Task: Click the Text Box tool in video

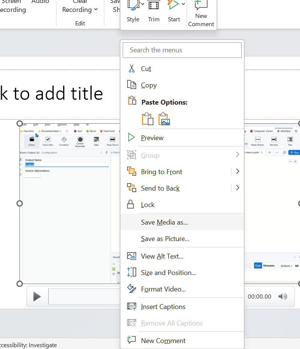Action: pos(274,141)
